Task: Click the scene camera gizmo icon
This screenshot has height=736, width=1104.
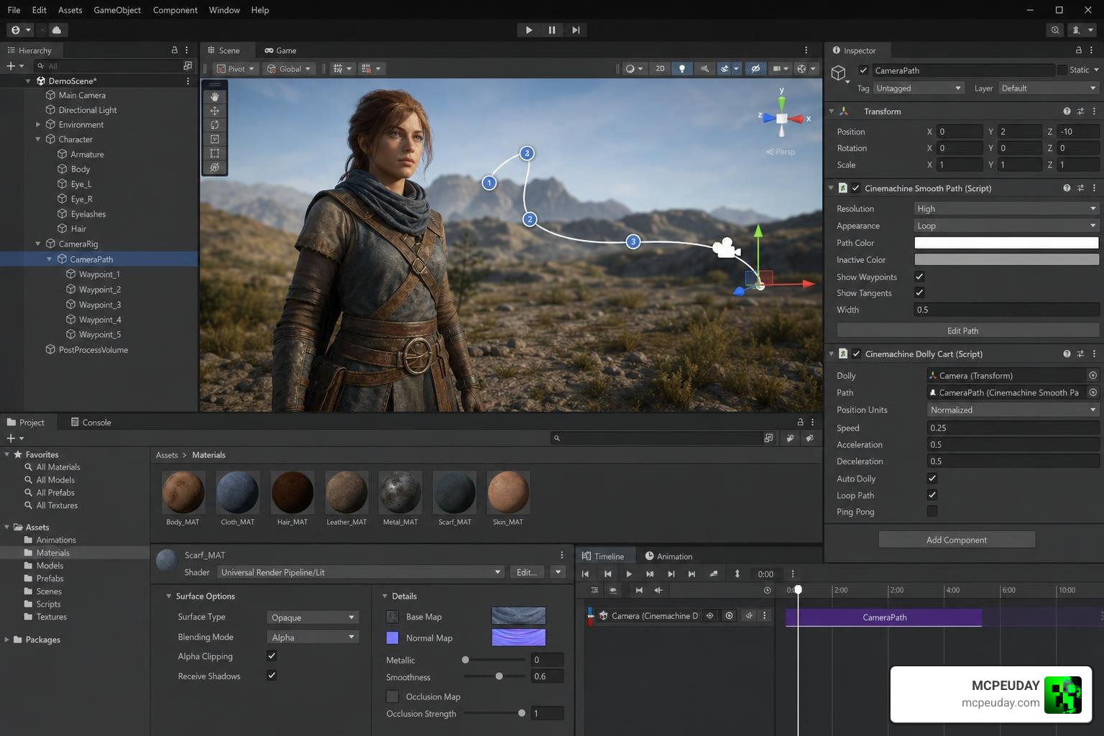Action: tap(727, 248)
